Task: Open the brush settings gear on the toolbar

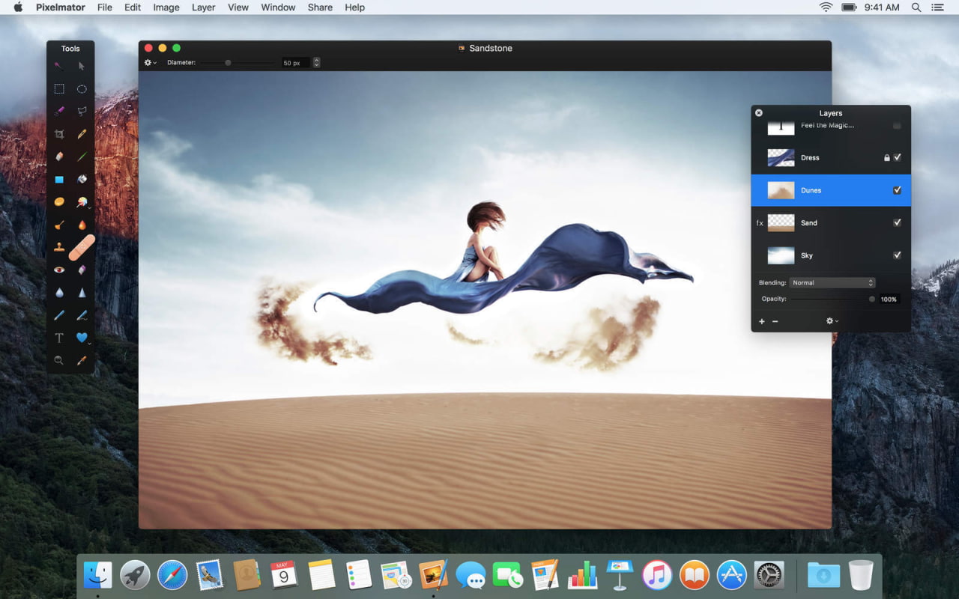Action: [149, 63]
